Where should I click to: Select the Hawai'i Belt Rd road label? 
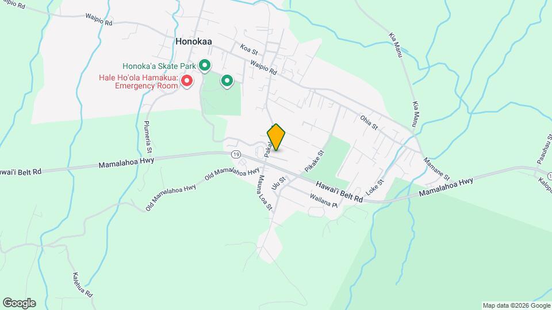(339, 192)
